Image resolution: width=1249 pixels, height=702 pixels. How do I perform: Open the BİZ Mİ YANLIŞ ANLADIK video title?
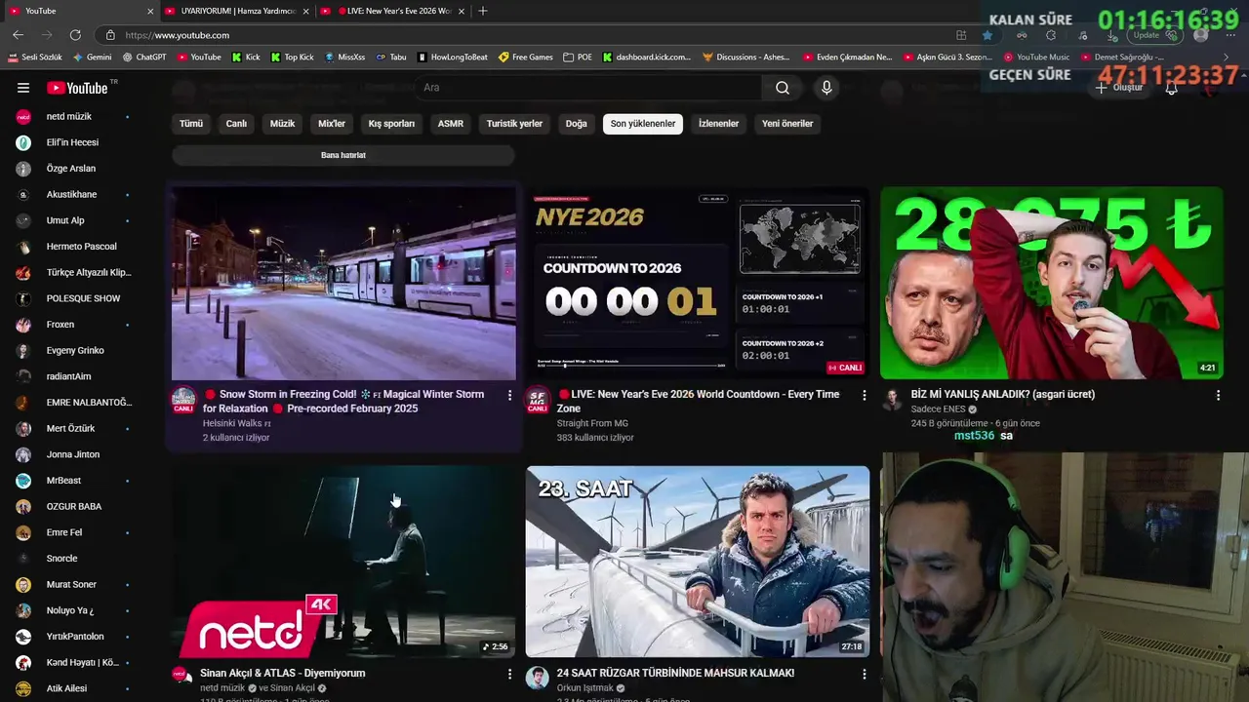[x=1003, y=395]
